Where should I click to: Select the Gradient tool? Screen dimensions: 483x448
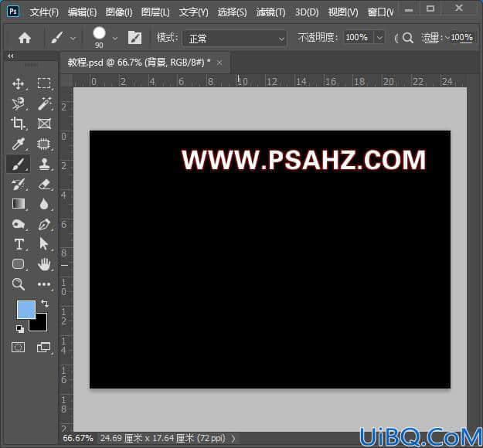(x=19, y=204)
